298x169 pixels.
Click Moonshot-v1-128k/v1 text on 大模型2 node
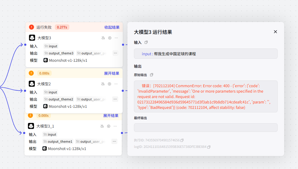[68, 106]
